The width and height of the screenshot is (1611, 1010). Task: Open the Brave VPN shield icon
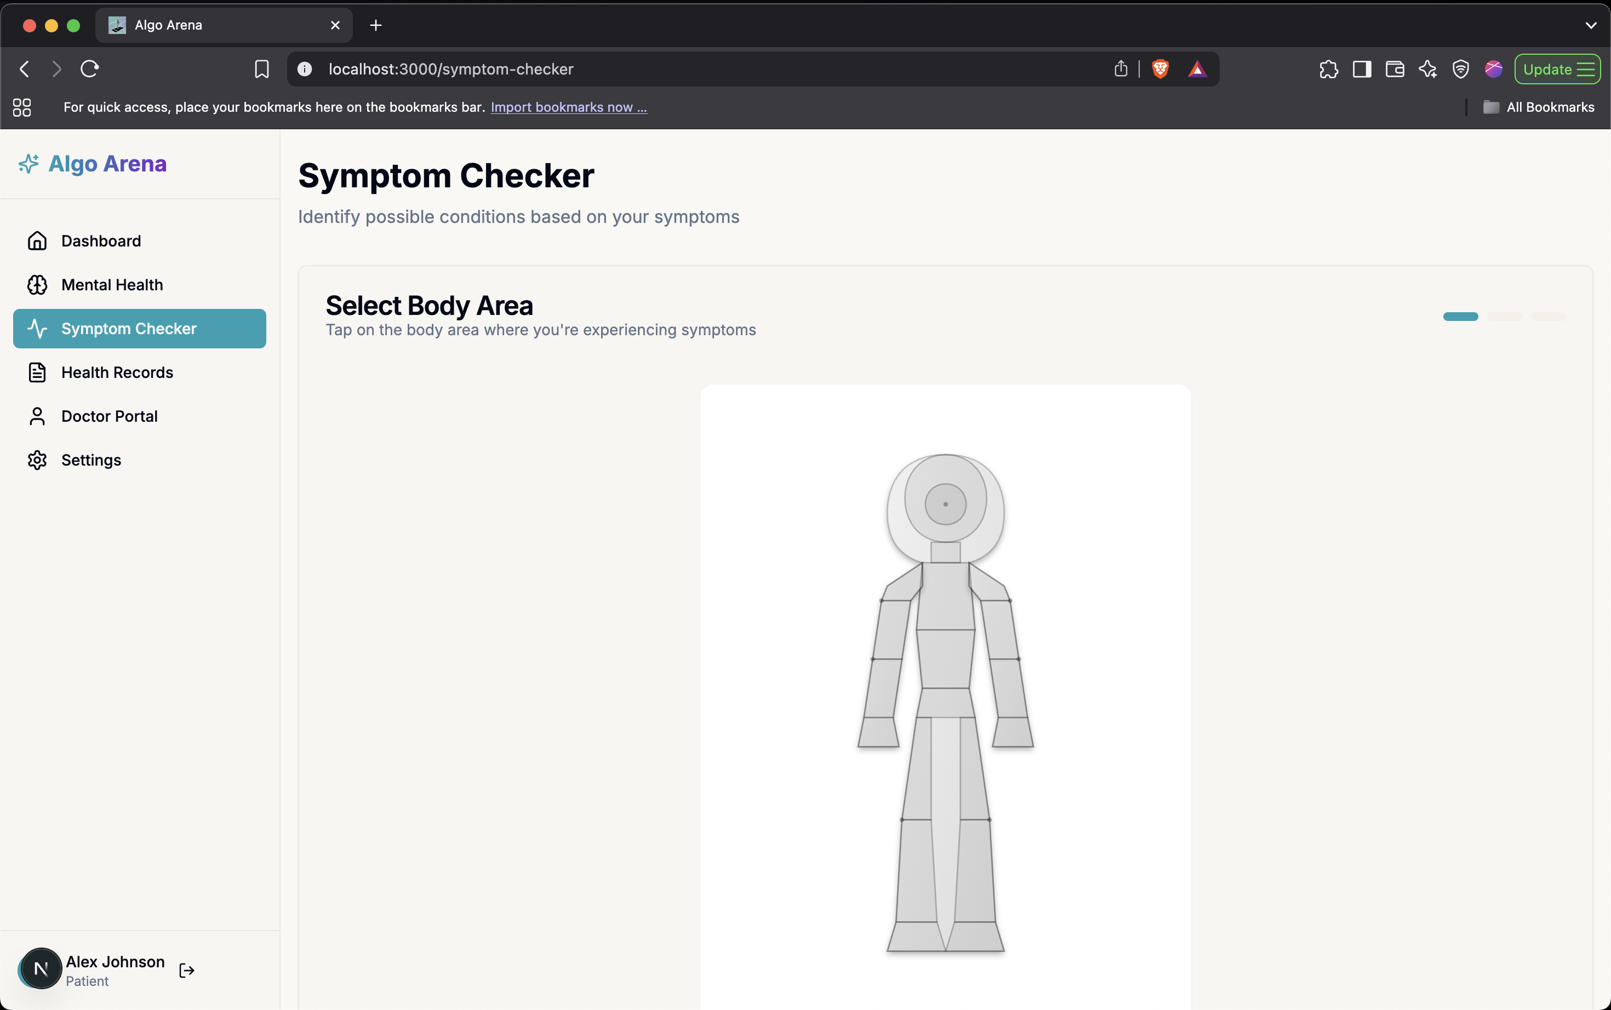click(1461, 69)
